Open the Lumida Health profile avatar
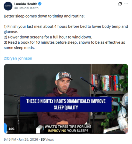132x144 pixels. coord(8,6)
